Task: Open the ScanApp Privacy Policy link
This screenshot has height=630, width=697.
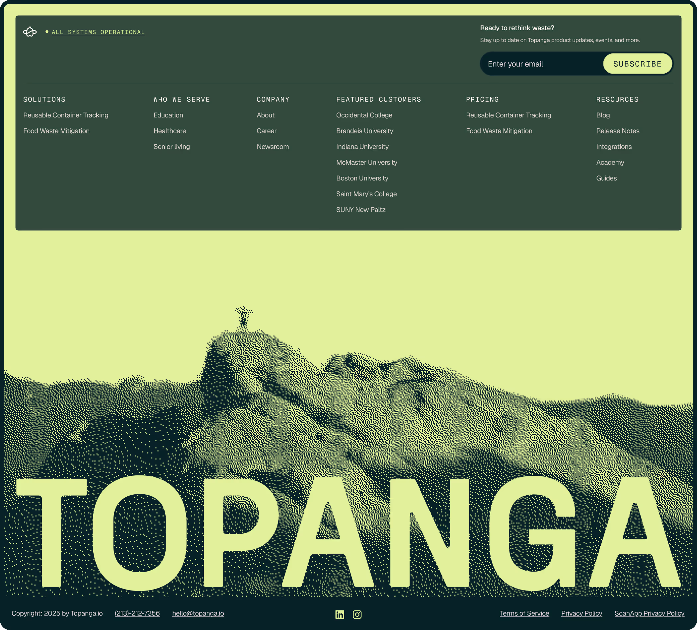Action: (649, 613)
